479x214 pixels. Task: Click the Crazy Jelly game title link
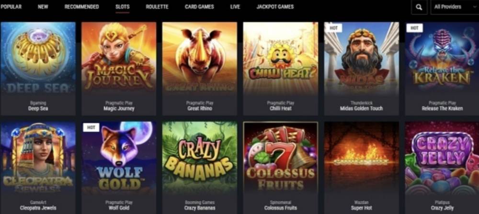point(442,208)
